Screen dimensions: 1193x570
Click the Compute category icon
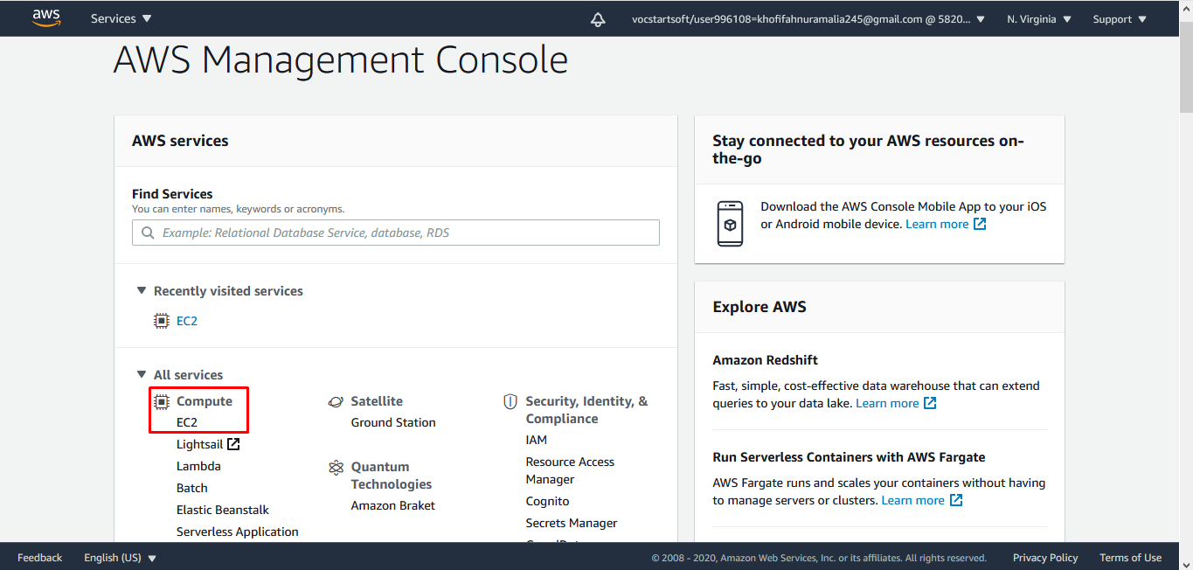click(162, 401)
